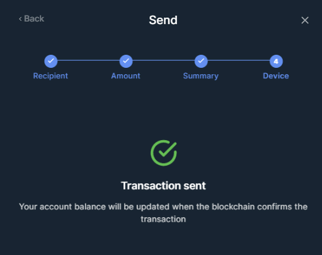Click the step 4 Device circle
Image resolution: width=322 pixels, height=255 pixels.
click(x=276, y=62)
